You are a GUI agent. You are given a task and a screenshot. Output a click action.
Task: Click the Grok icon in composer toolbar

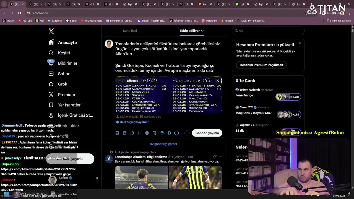132,133
